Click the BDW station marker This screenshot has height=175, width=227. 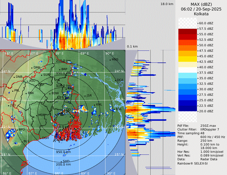50,94
